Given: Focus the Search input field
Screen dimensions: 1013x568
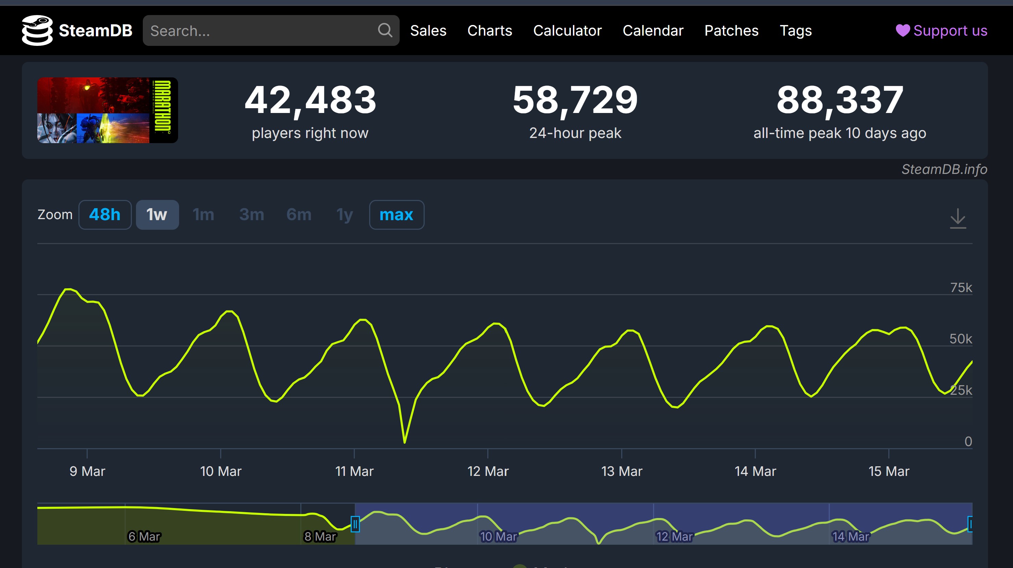Looking at the screenshot, I should point(260,31).
